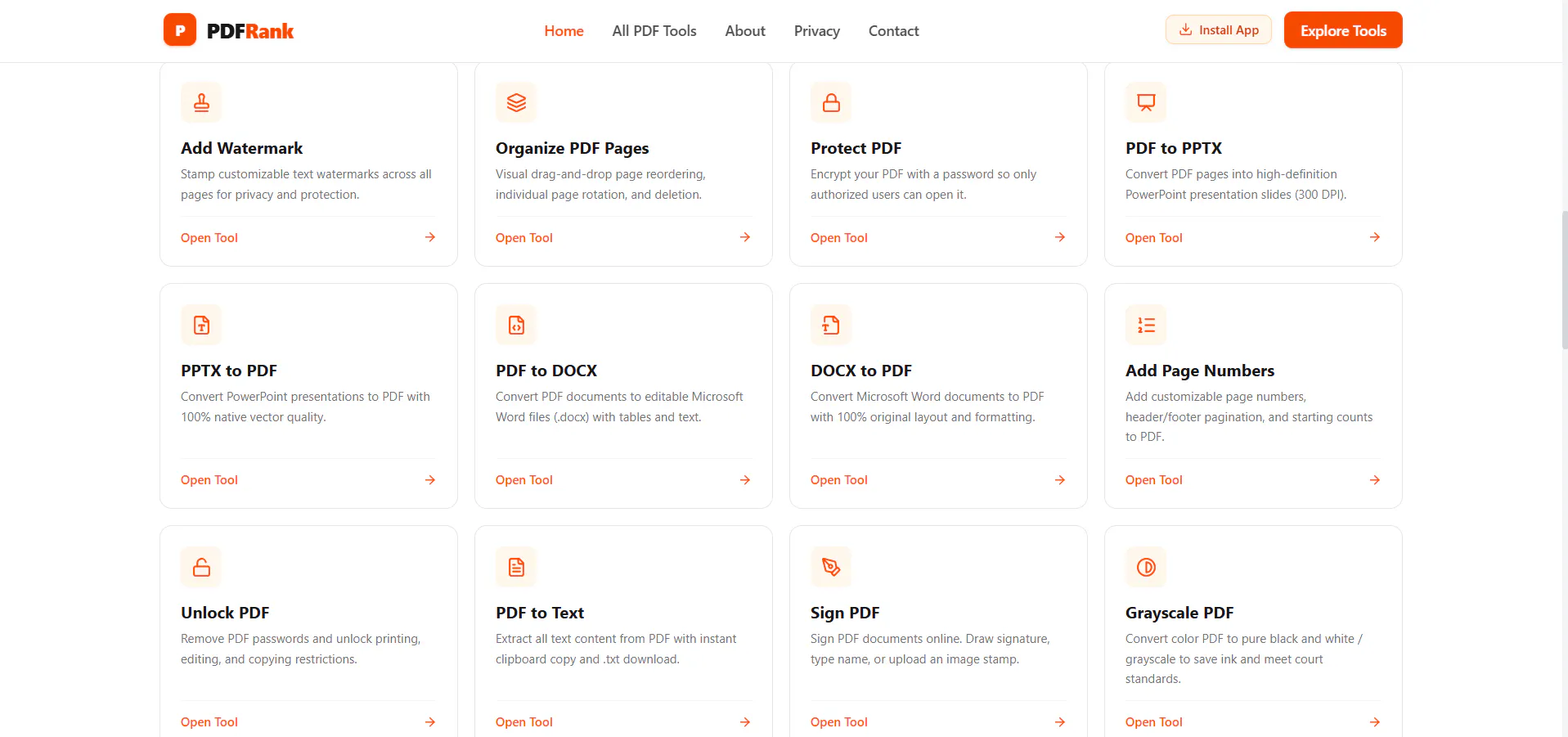The width and height of the screenshot is (1568, 737).
Task: Open Tool link for Grayscale PDF
Action: coord(1154,722)
